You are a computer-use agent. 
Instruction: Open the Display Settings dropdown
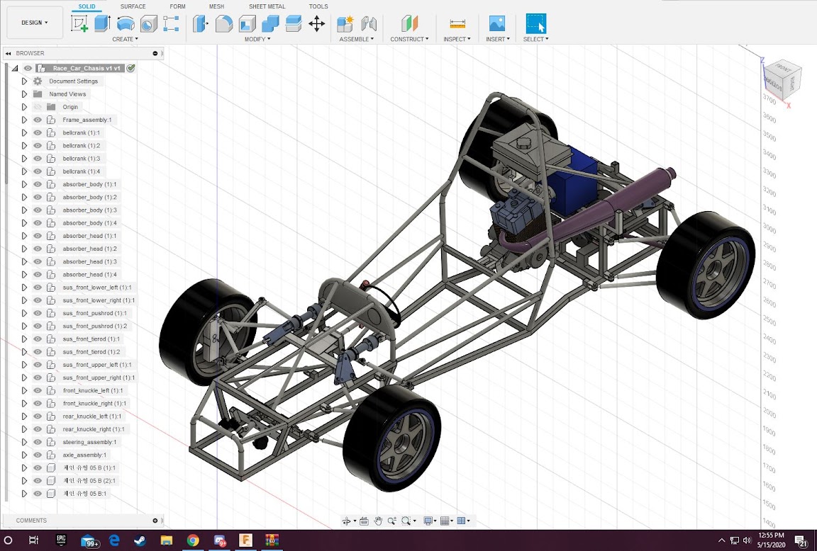pyautogui.click(x=428, y=521)
